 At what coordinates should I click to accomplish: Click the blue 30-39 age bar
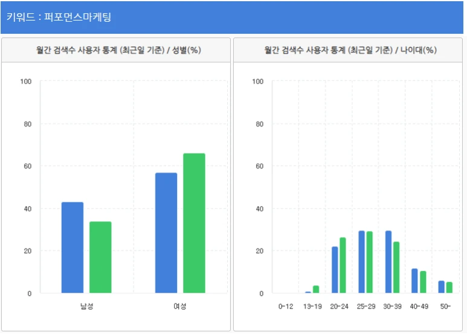point(388,262)
